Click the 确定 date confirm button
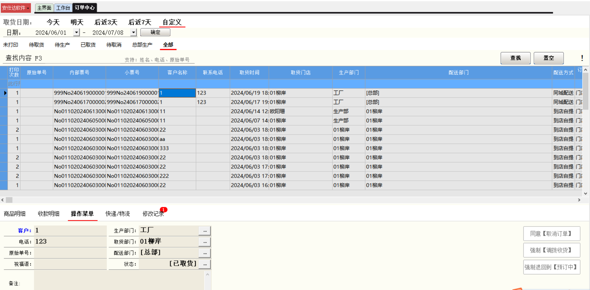The width and height of the screenshot is (590, 290). tap(155, 32)
